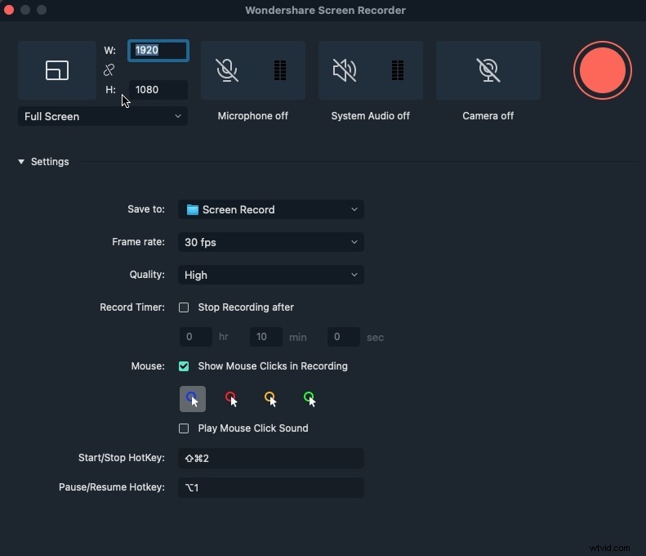Click the microphone level meter
This screenshot has width=646, height=556.
tap(280, 71)
